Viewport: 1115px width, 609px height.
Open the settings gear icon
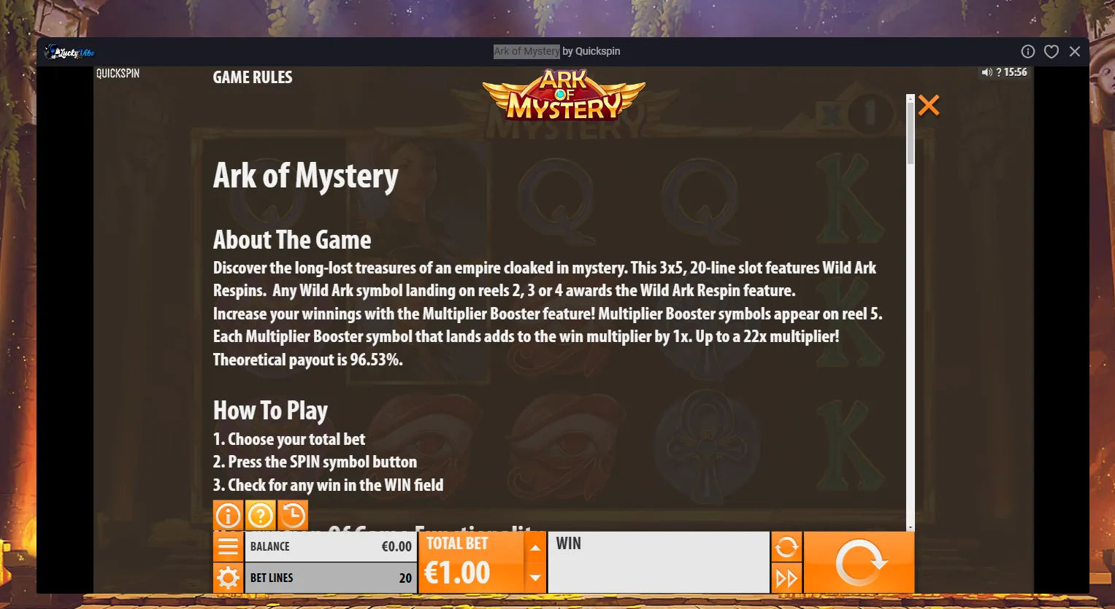228,578
